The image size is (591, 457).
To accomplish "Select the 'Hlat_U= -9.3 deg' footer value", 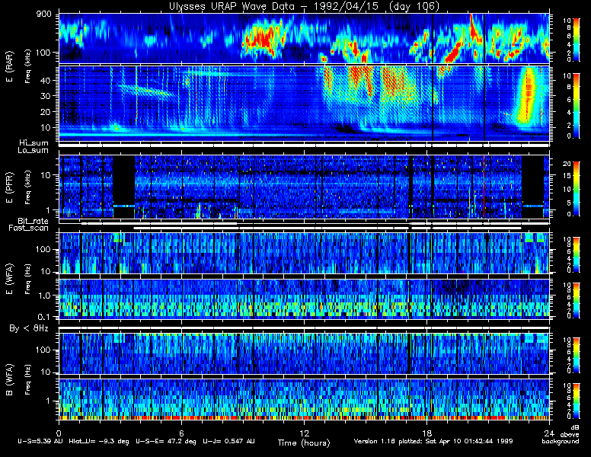I will (x=99, y=441).
